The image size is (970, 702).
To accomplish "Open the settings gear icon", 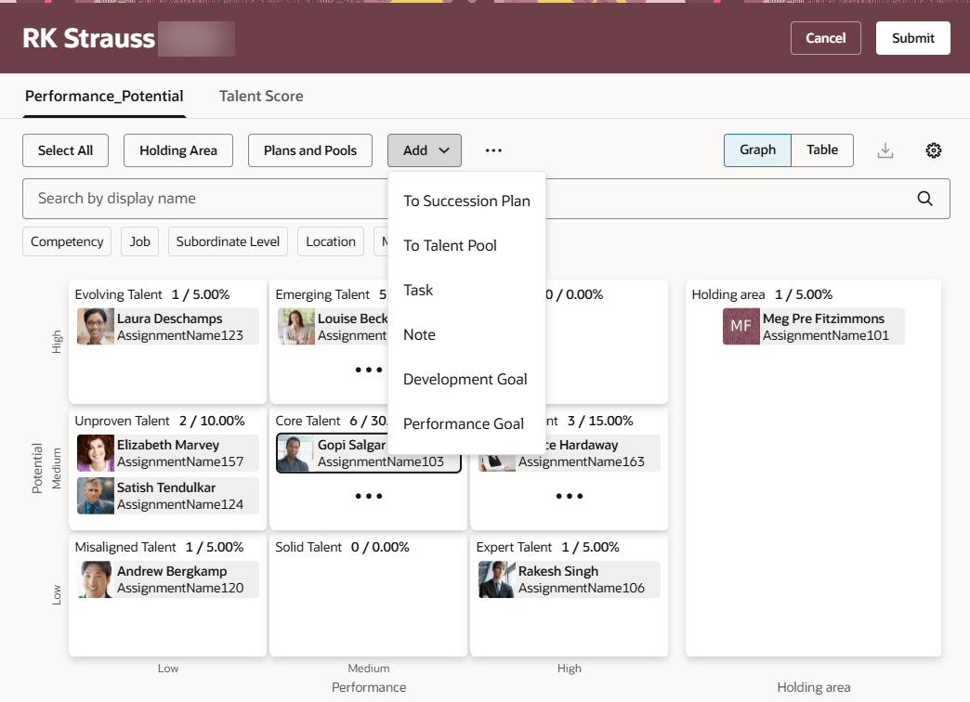I will pyautogui.click(x=934, y=149).
